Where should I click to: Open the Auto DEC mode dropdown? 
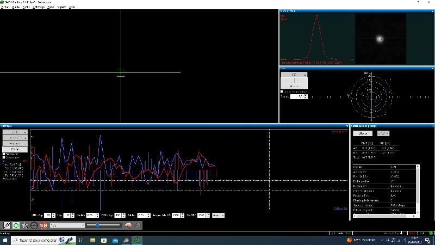pyautogui.click(x=218, y=215)
